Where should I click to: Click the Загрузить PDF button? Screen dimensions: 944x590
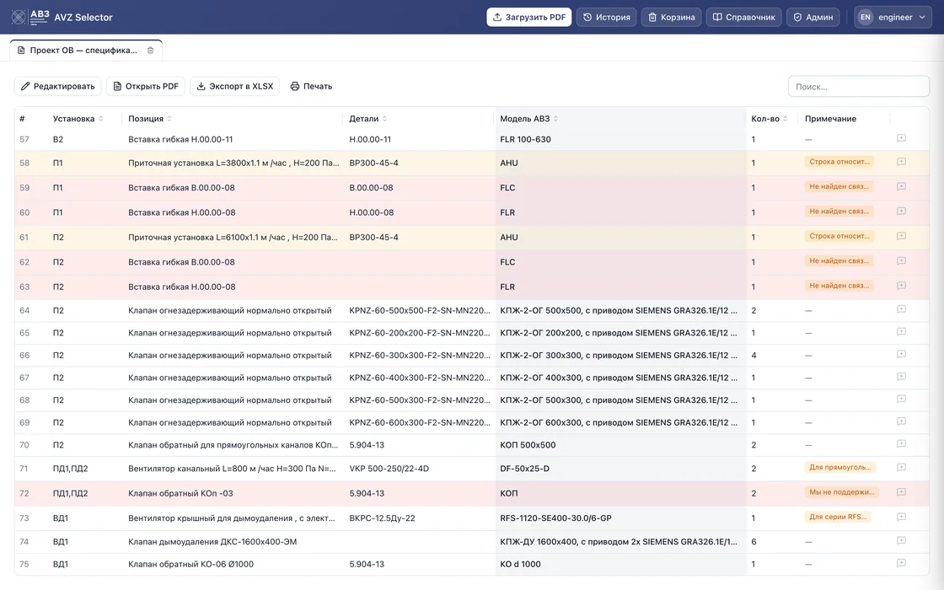point(529,18)
